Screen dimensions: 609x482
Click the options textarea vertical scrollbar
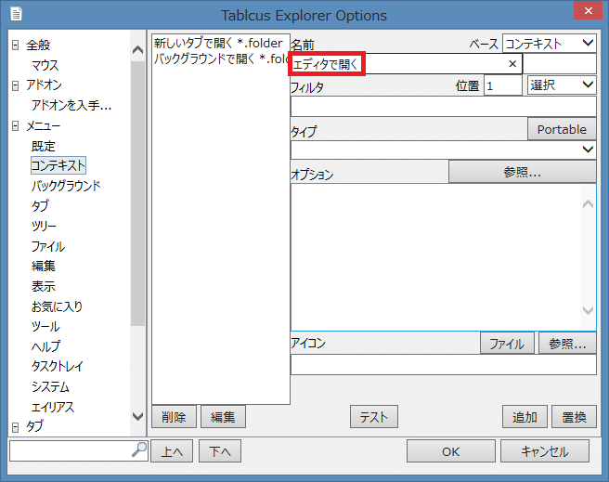coord(588,257)
